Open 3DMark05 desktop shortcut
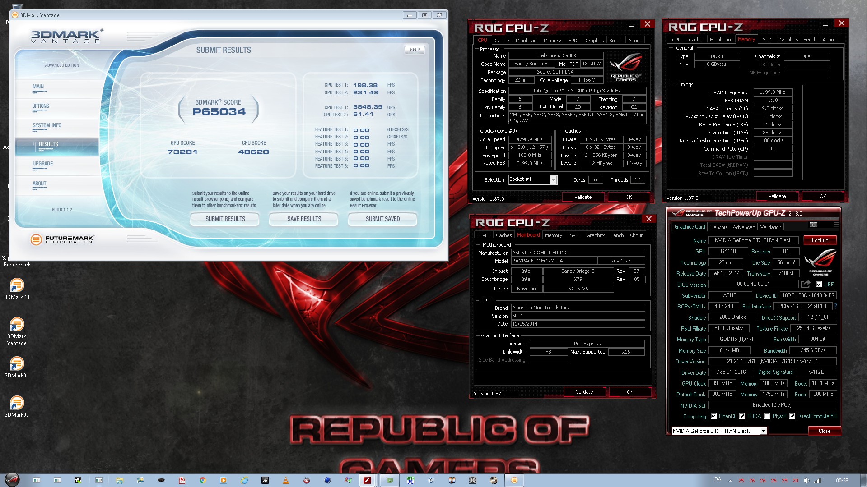This screenshot has width=867, height=487. [17, 406]
